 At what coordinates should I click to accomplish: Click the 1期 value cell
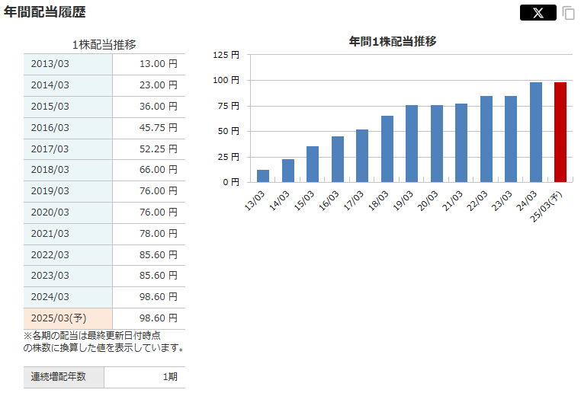pos(144,377)
